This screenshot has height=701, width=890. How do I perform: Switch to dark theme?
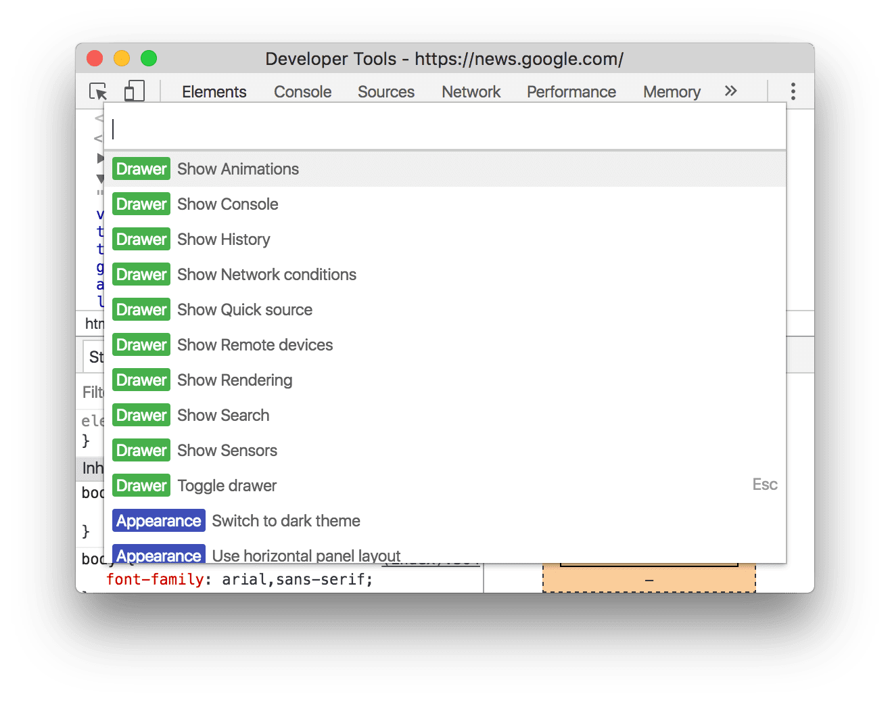(285, 520)
